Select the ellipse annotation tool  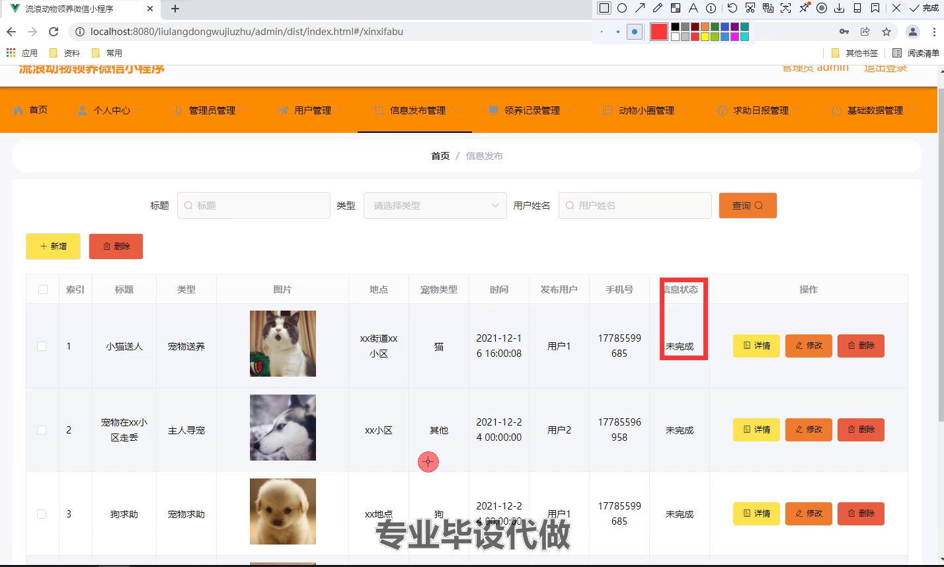622,8
